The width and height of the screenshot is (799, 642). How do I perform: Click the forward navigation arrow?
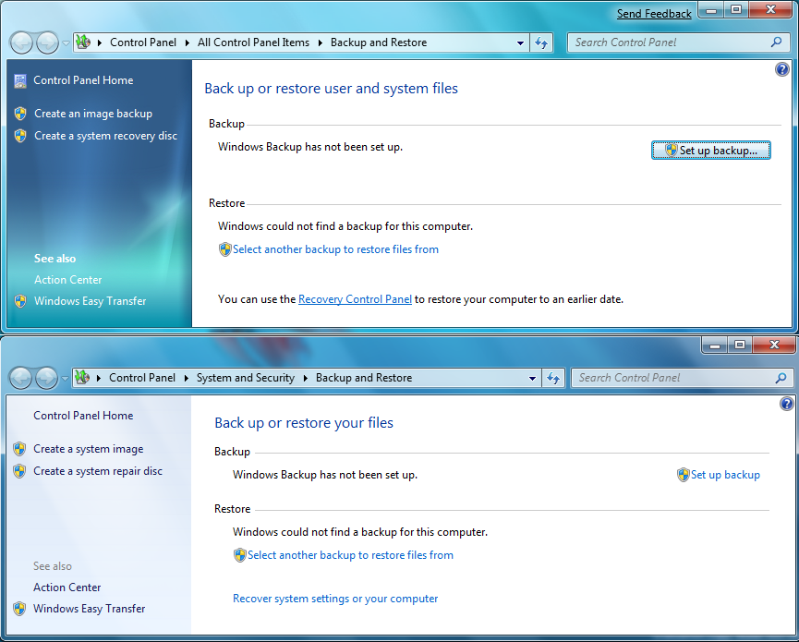coord(44,42)
